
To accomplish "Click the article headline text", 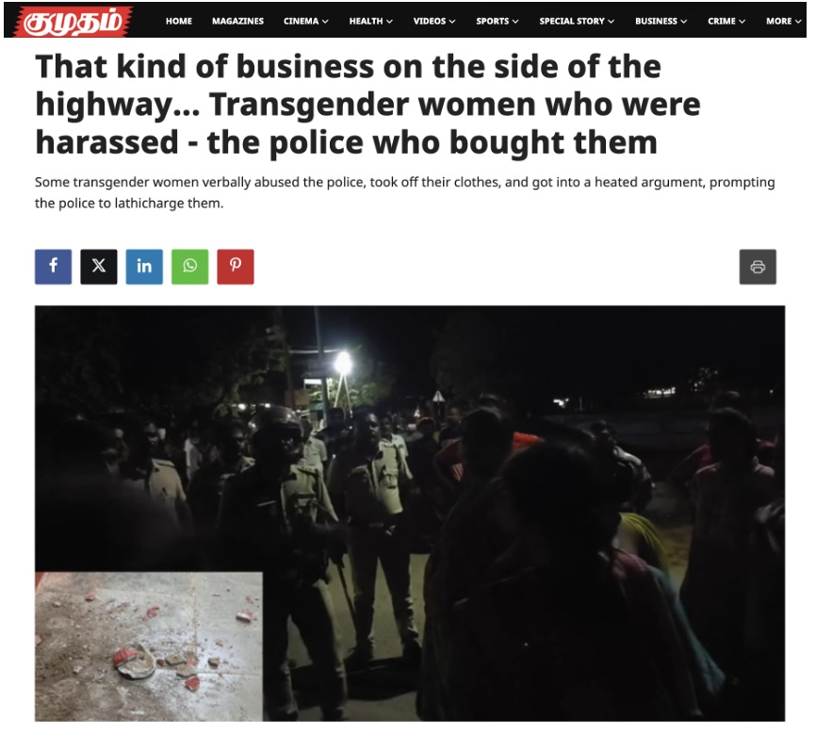I will point(367,105).
